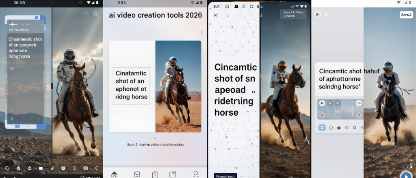Select the calendar grid icon on dark toolbar

[x=18, y=168]
